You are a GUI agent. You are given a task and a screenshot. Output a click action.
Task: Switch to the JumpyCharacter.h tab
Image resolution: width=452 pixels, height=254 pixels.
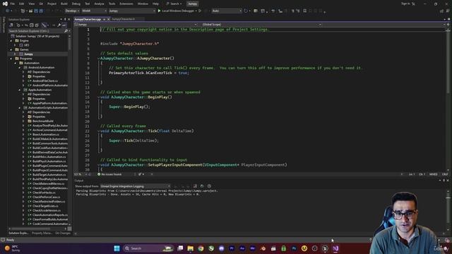(x=124, y=19)
